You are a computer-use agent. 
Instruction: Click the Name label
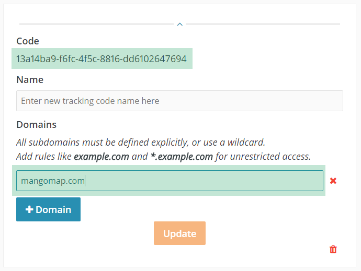(x=30, y=80)
